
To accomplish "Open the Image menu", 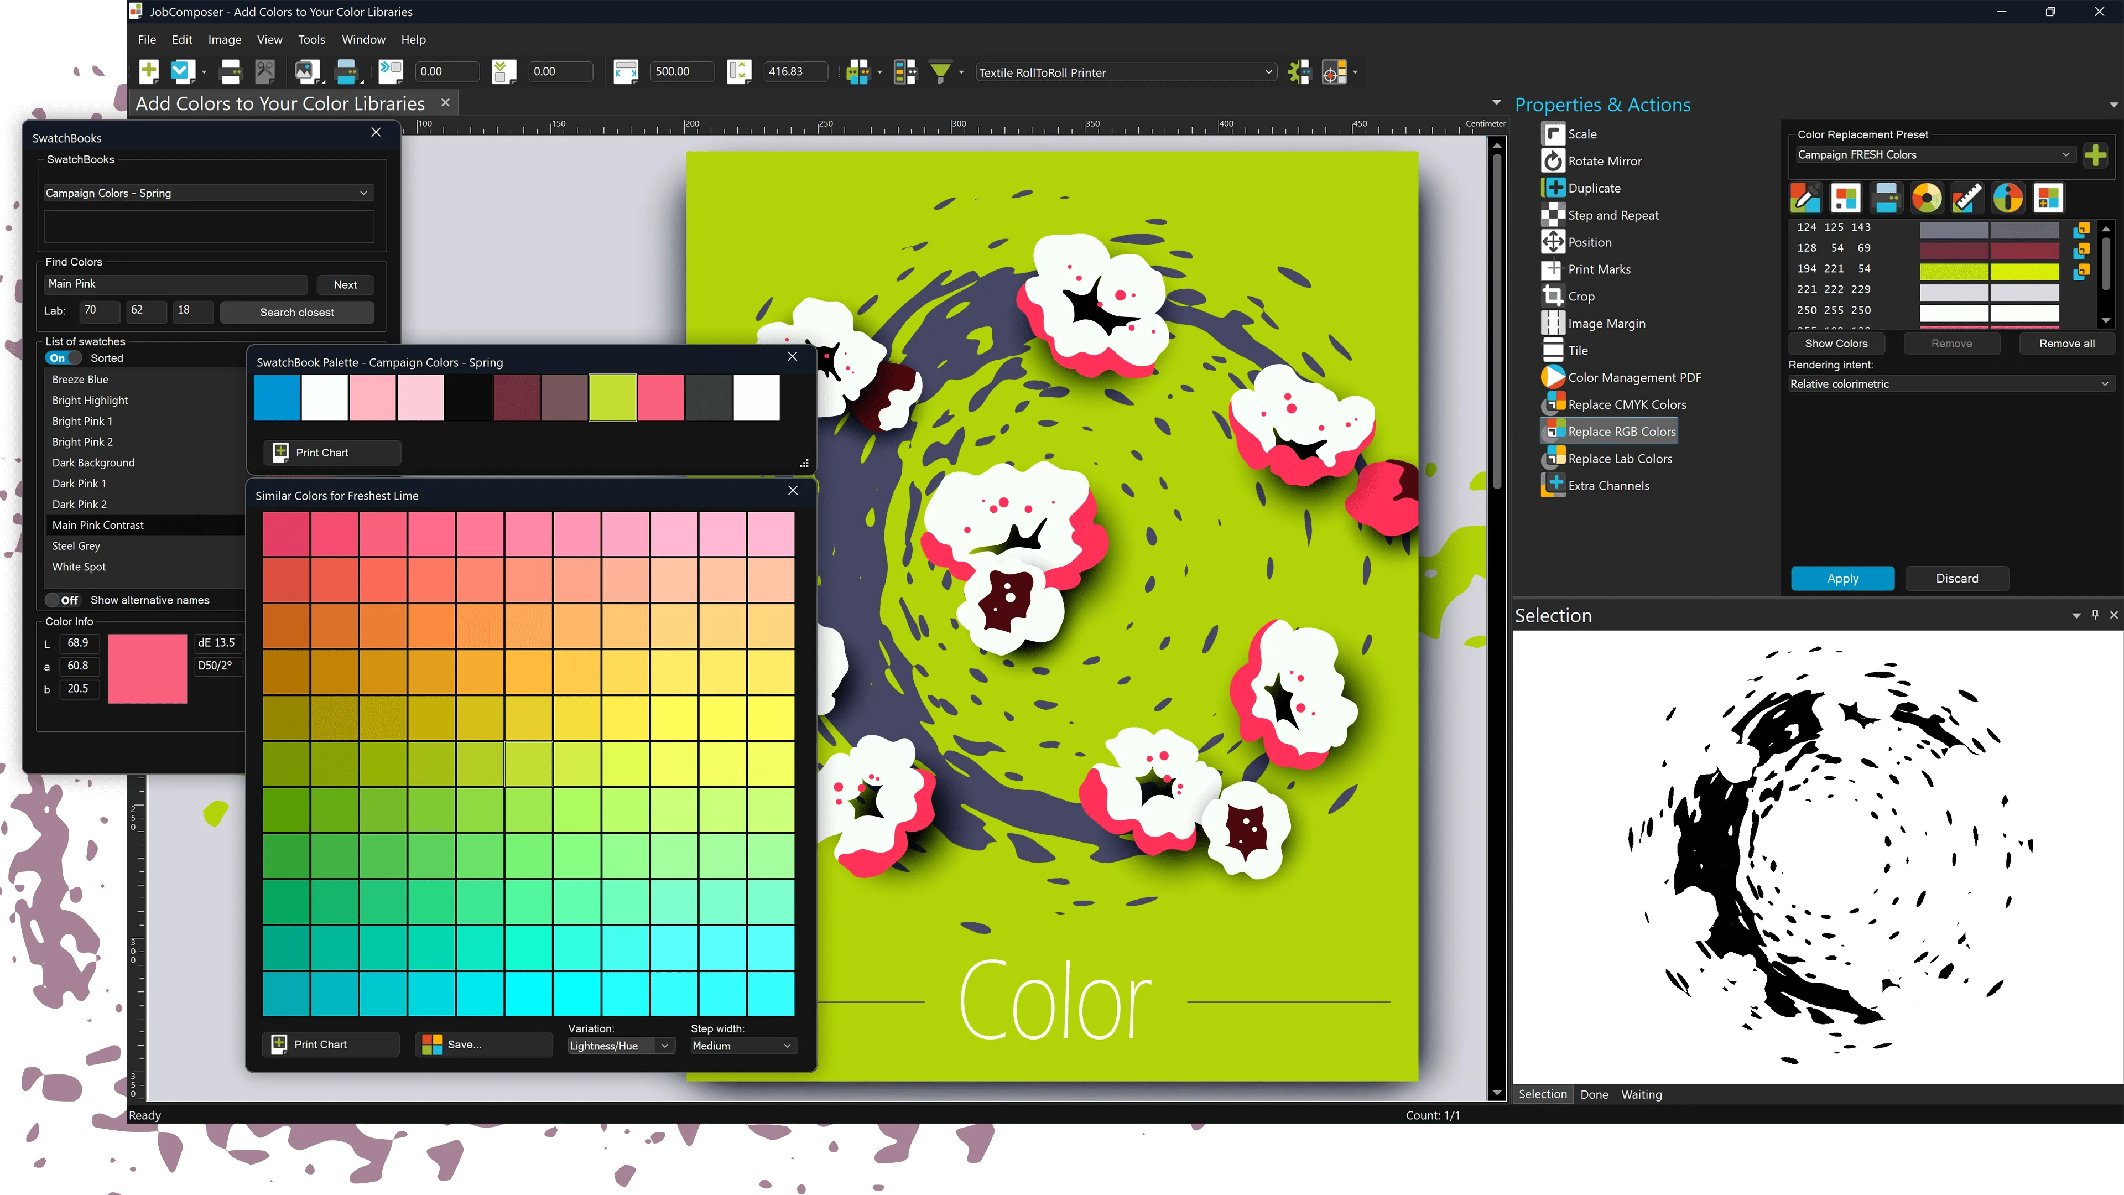I will [224, 40].
